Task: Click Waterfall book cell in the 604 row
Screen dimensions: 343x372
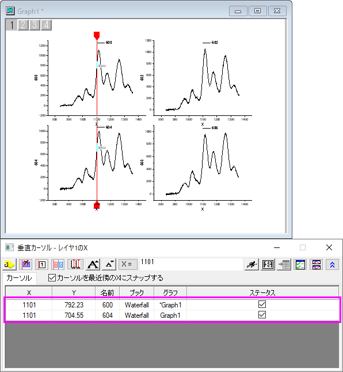Action: 137,315
